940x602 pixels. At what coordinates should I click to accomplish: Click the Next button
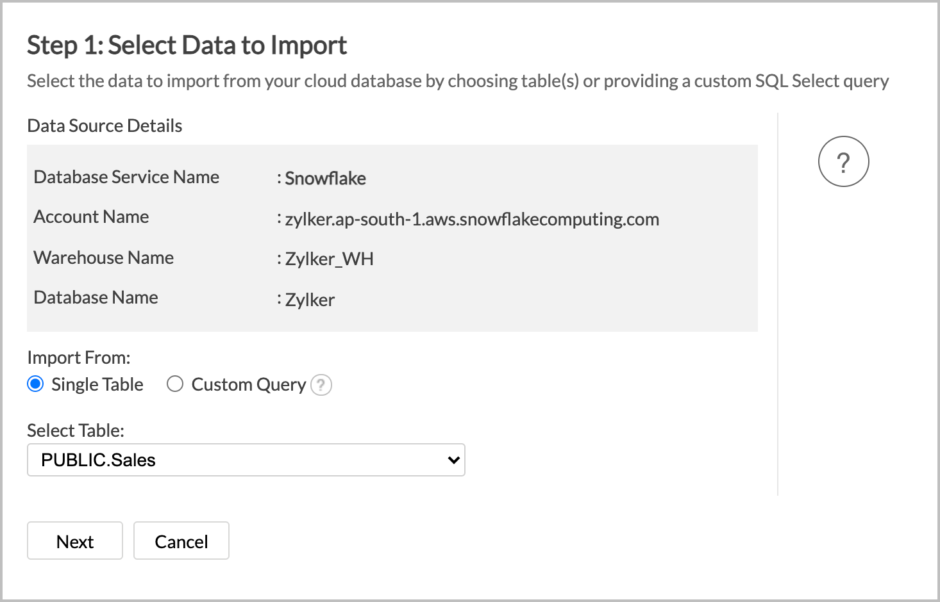[75, 541]
